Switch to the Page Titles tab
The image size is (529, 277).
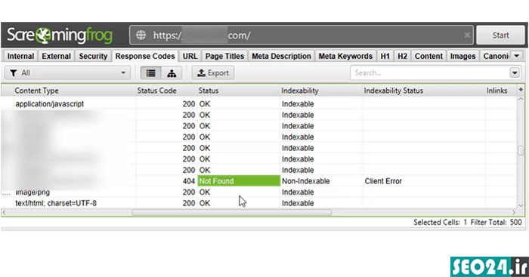point(224,57)
